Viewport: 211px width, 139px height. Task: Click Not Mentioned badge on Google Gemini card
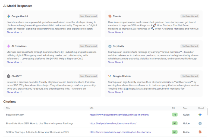[89, 16]
